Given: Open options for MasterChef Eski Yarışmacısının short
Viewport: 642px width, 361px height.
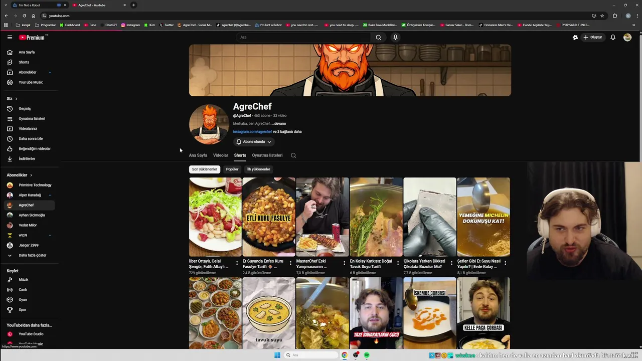Looking at the screenshot, I should point(344,263).
